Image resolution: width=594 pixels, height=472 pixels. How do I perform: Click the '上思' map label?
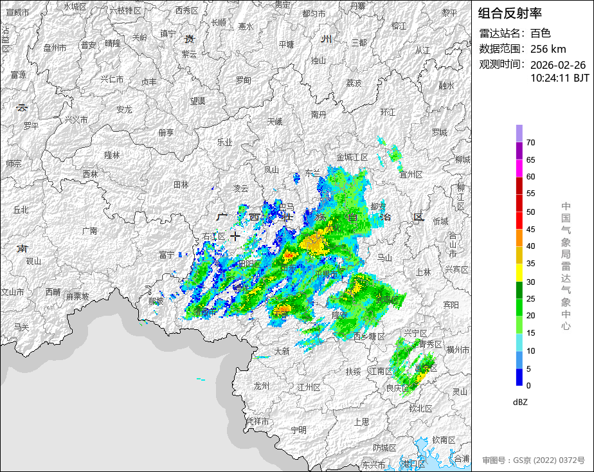click(x=361, y=422)
